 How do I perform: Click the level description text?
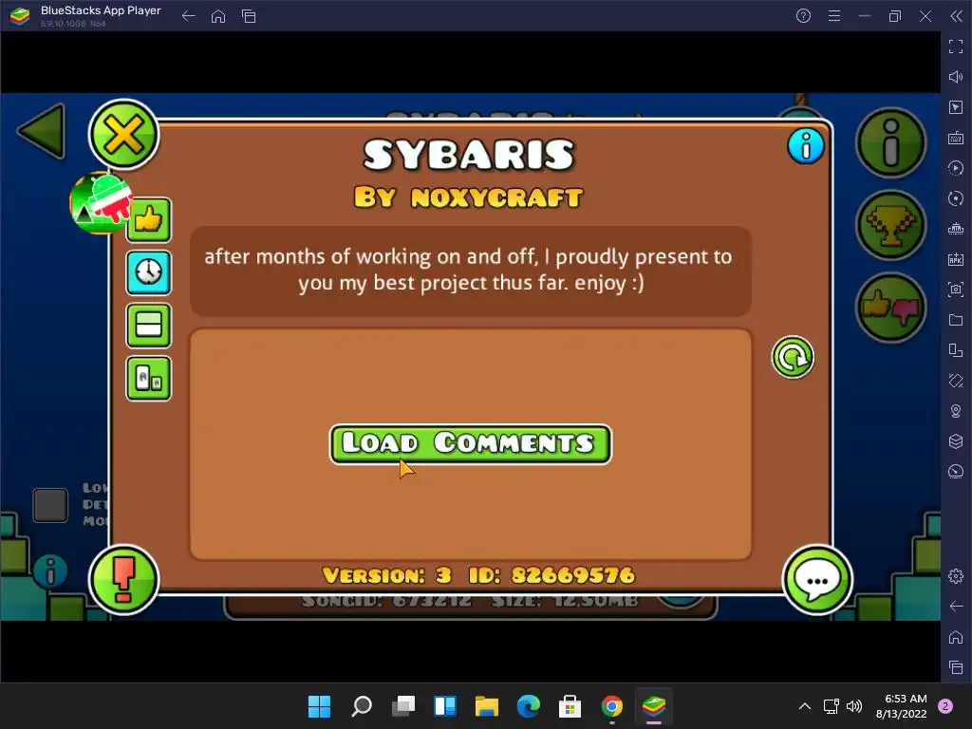pos(469,270)
